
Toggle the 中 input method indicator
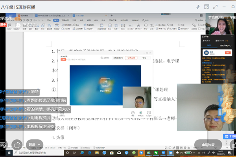pyautogui.click(x=213, y=153)
